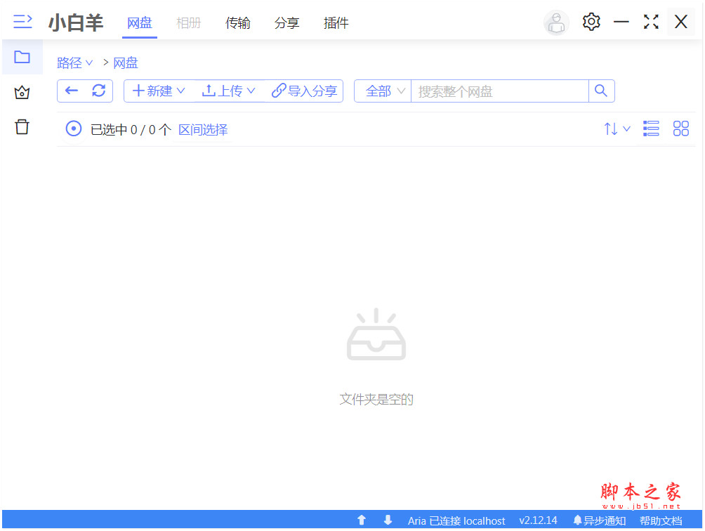Click Aria 已连接 localhost status
Viewport: 705px width, 531px height.
tap(456, 520)
